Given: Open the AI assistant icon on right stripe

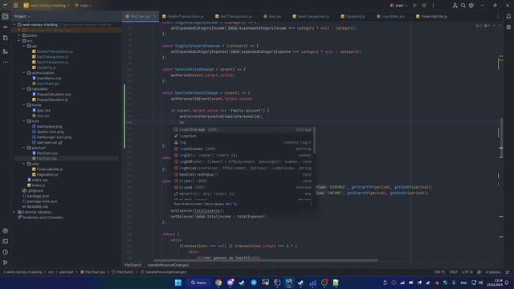Looking at the screenshot, I should click(508, 27).
